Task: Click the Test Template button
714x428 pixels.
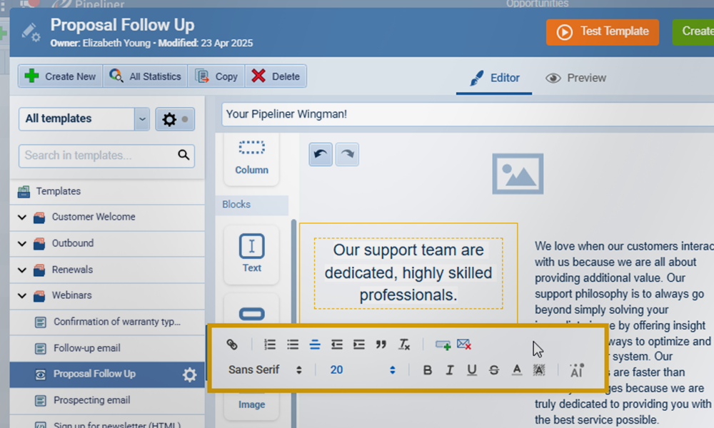Action: [x=603, y=32]
